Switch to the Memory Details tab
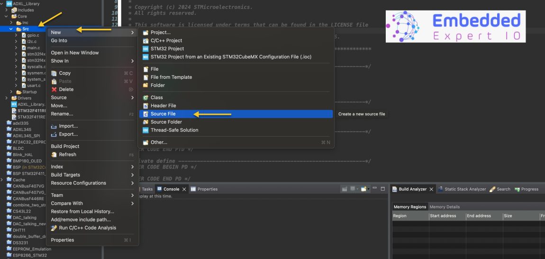 (x=445, y=207)
